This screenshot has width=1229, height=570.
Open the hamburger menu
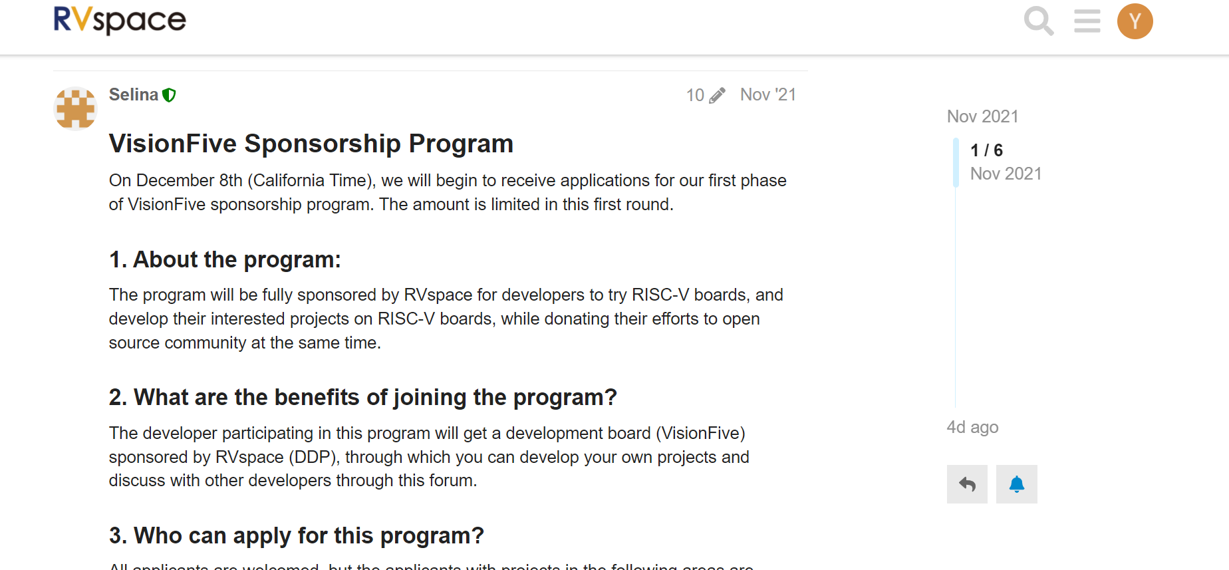(1087, 21)
